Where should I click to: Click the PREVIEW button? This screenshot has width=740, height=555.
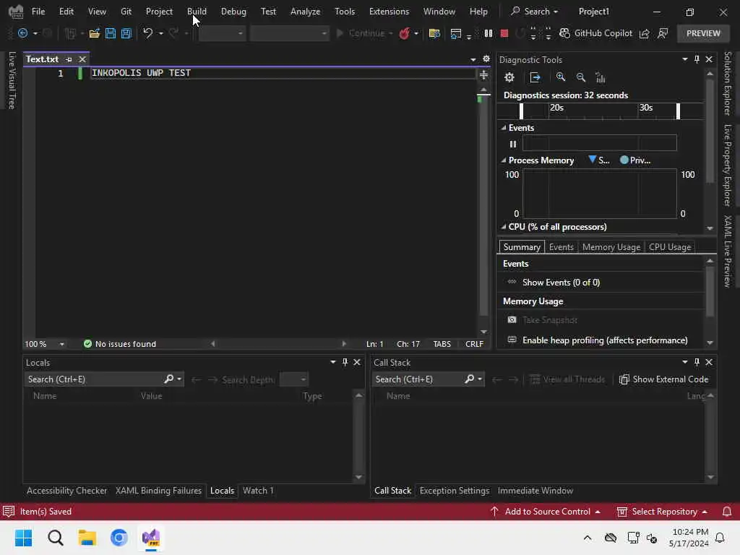(703, 33)
